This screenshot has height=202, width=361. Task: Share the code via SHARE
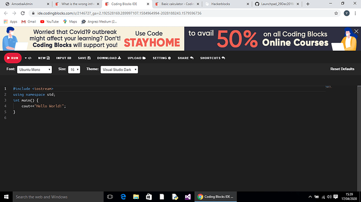pos(185,58)
